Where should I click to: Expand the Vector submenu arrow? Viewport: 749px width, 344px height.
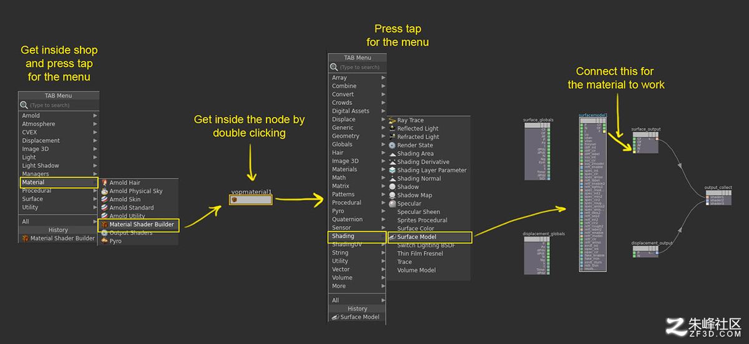click(383, 270)
